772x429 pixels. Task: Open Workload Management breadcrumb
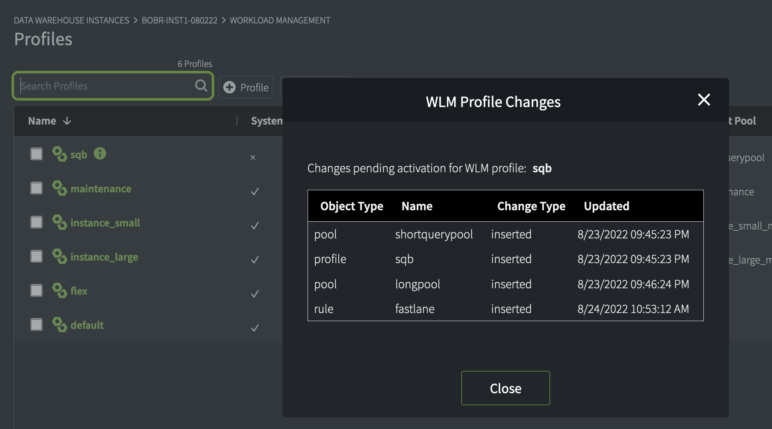click(280, 20)
